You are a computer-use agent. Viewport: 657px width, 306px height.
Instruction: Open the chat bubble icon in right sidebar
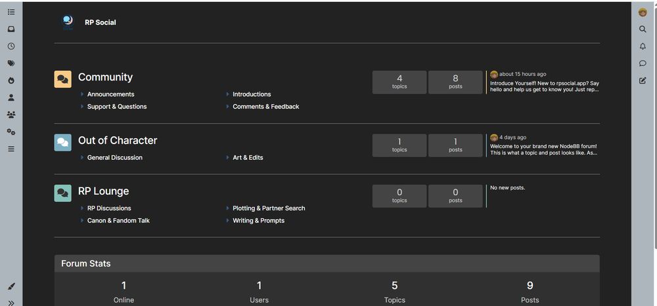(x=643, y=64)
